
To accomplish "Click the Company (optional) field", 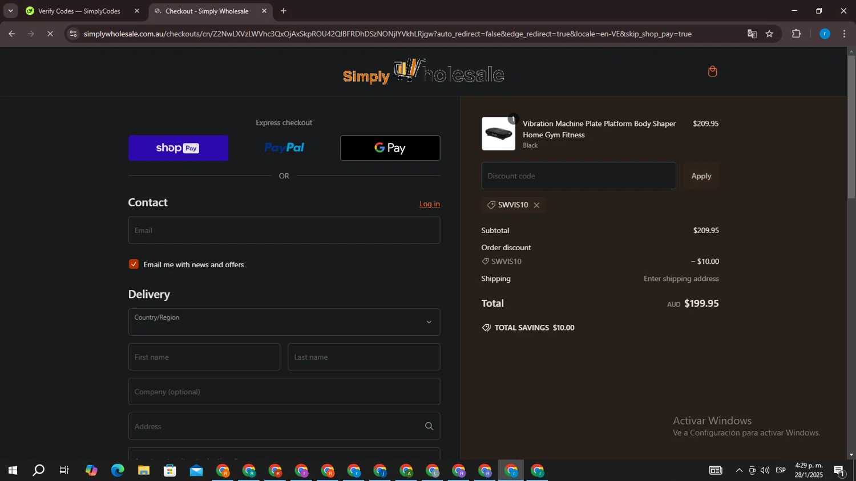I will tap(284, 392).
